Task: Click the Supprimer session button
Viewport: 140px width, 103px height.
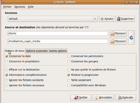Action: coord(125,19)
